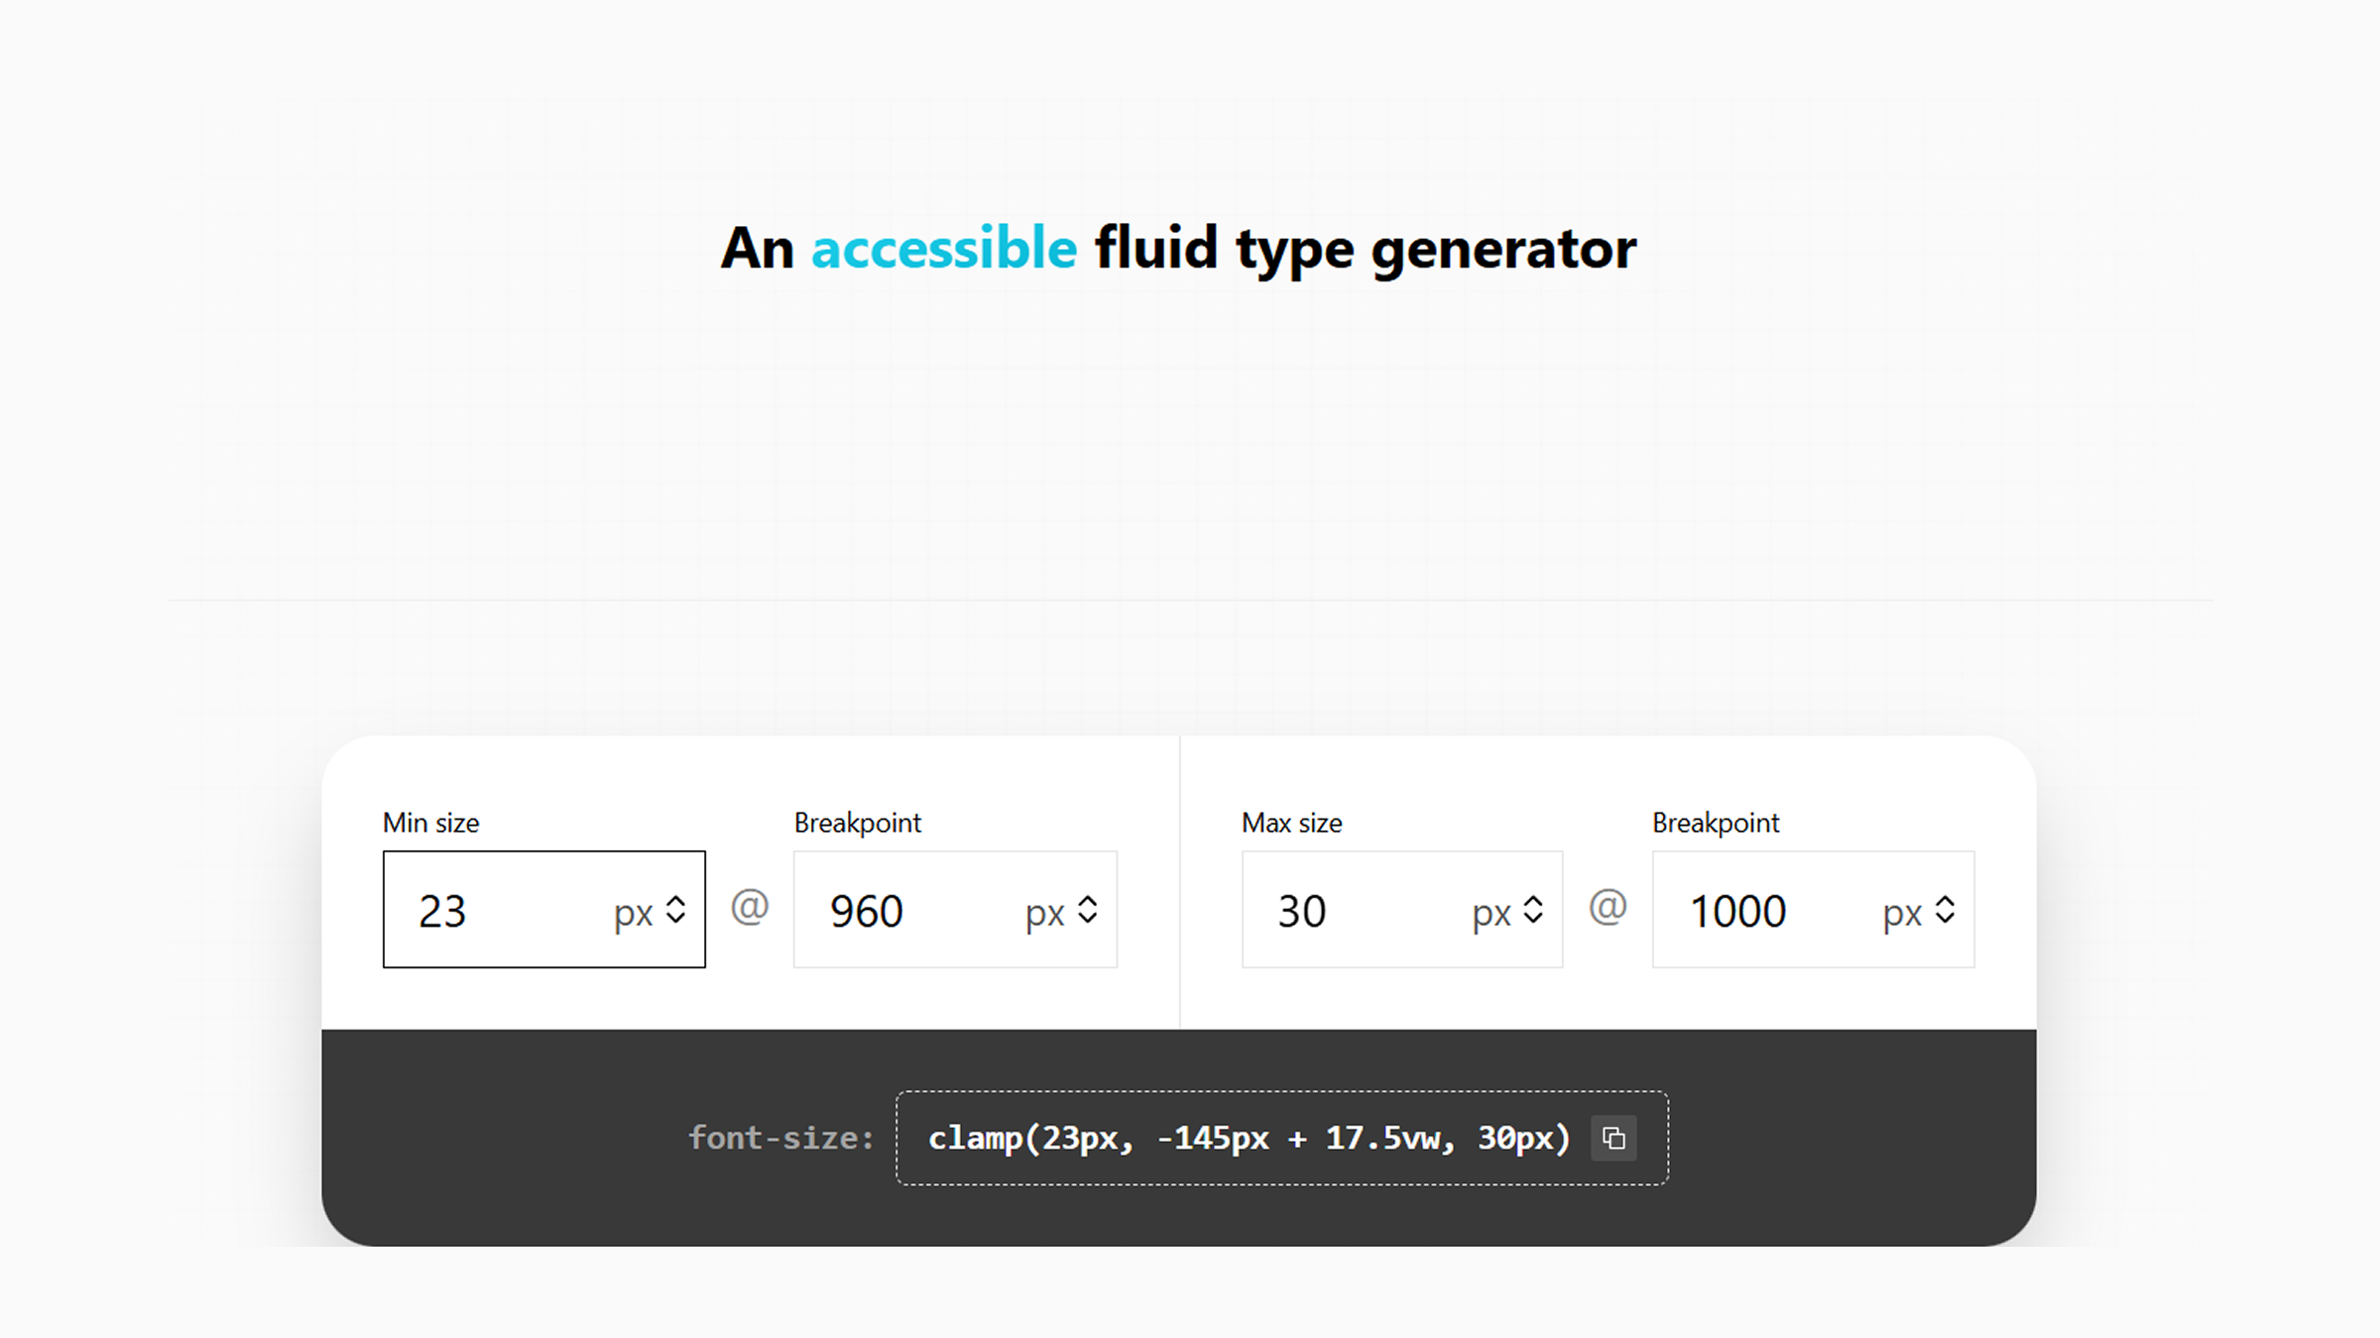
Task: Click the breakpoint field showing 960
Action: (907, 911)
